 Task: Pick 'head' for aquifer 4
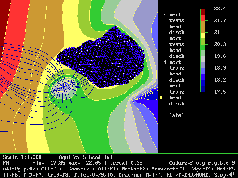pos(175,74)
